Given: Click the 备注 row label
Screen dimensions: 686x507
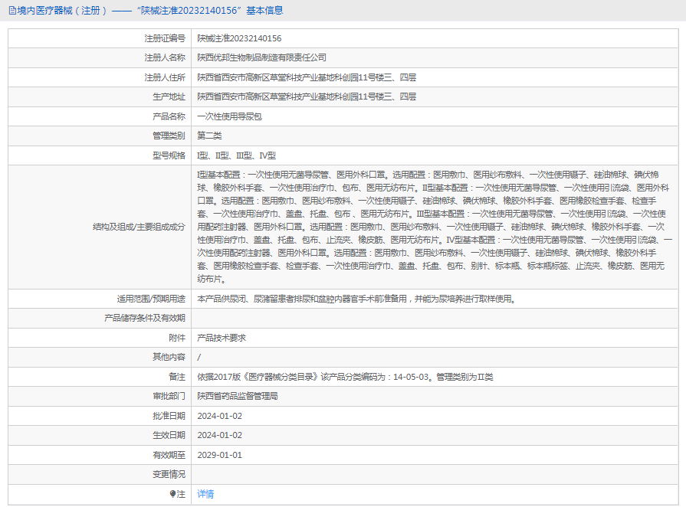Looking at the screenshot, I should point(177,377).
